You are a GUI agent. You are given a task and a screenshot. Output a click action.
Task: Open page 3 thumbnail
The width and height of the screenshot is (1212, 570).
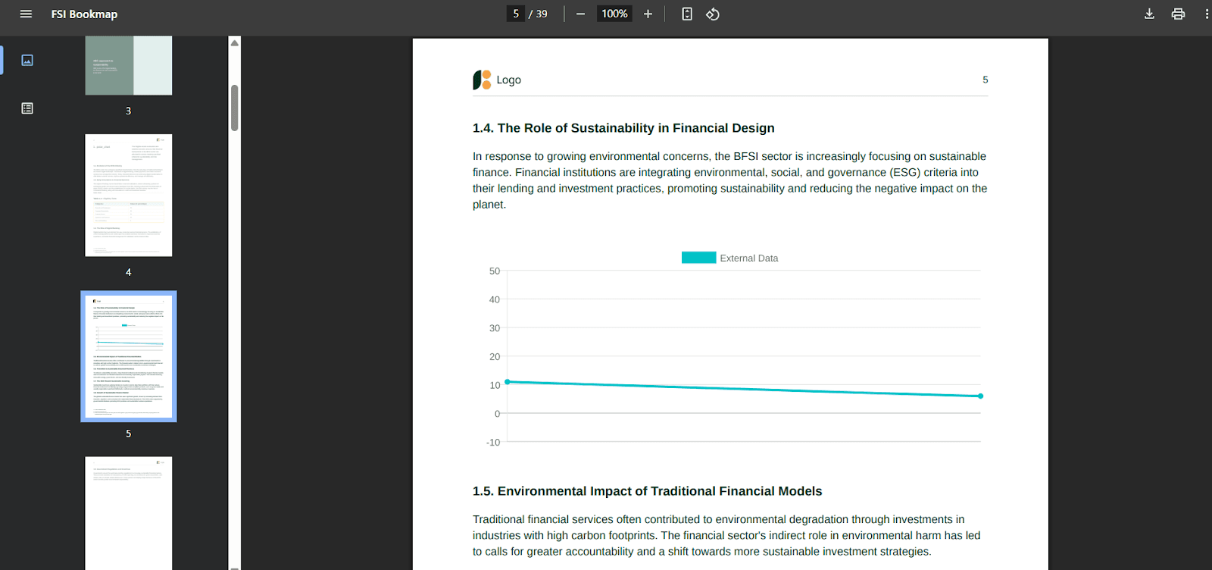129,66
